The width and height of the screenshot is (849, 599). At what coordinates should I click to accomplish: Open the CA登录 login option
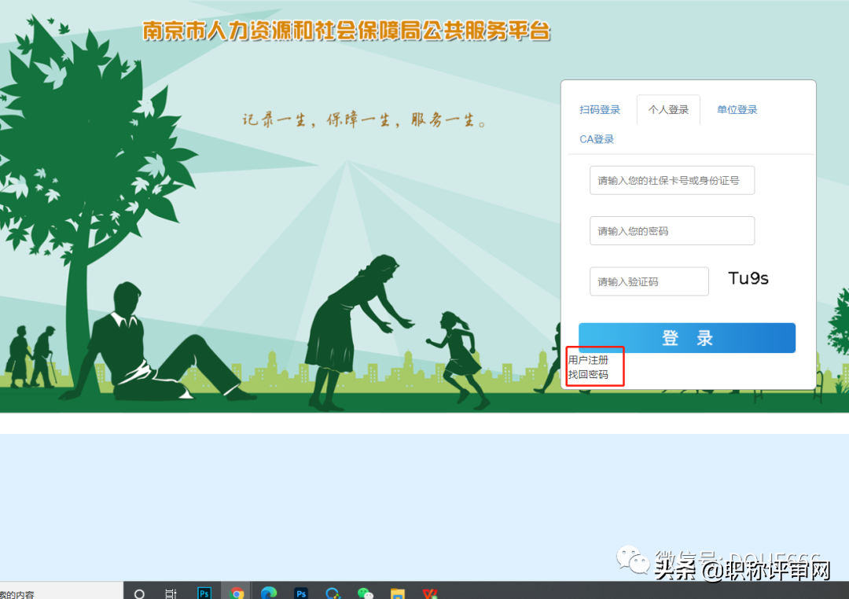[x=596, y=138]
